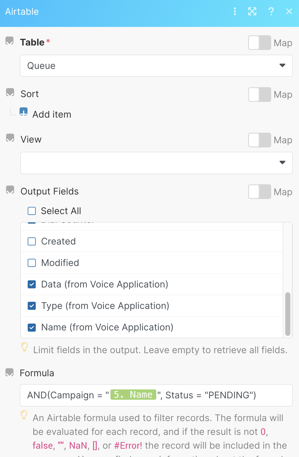This screenshot has width=299, height=457.
Task: Uncheck Type (from Voice Application)
Action: tap(32, 306)
